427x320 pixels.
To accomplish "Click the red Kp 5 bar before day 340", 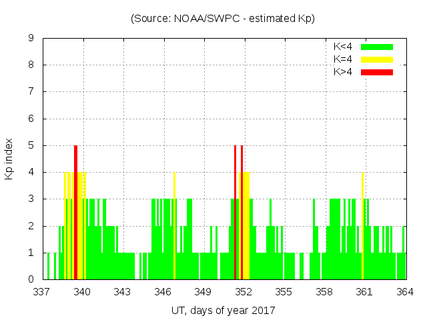I will point(75,212).
